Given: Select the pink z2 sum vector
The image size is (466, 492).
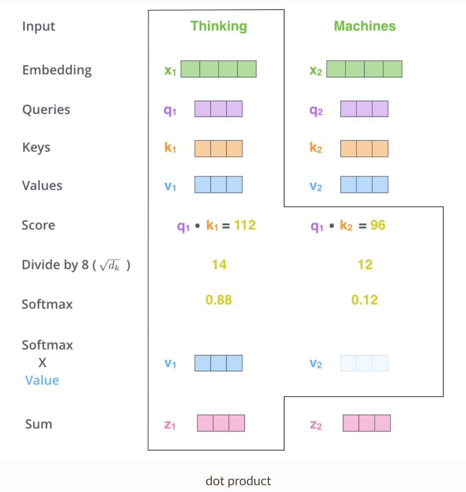Looking at the screenshot, I should (367, 423).
